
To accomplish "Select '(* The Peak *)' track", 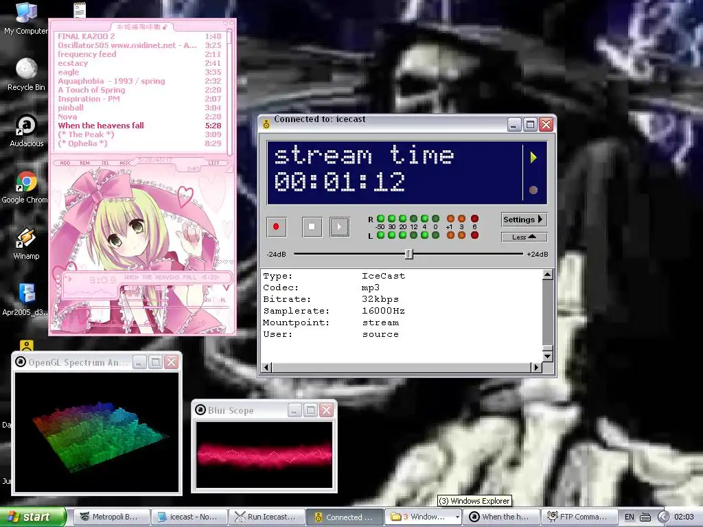I will [x=139, y=135].
